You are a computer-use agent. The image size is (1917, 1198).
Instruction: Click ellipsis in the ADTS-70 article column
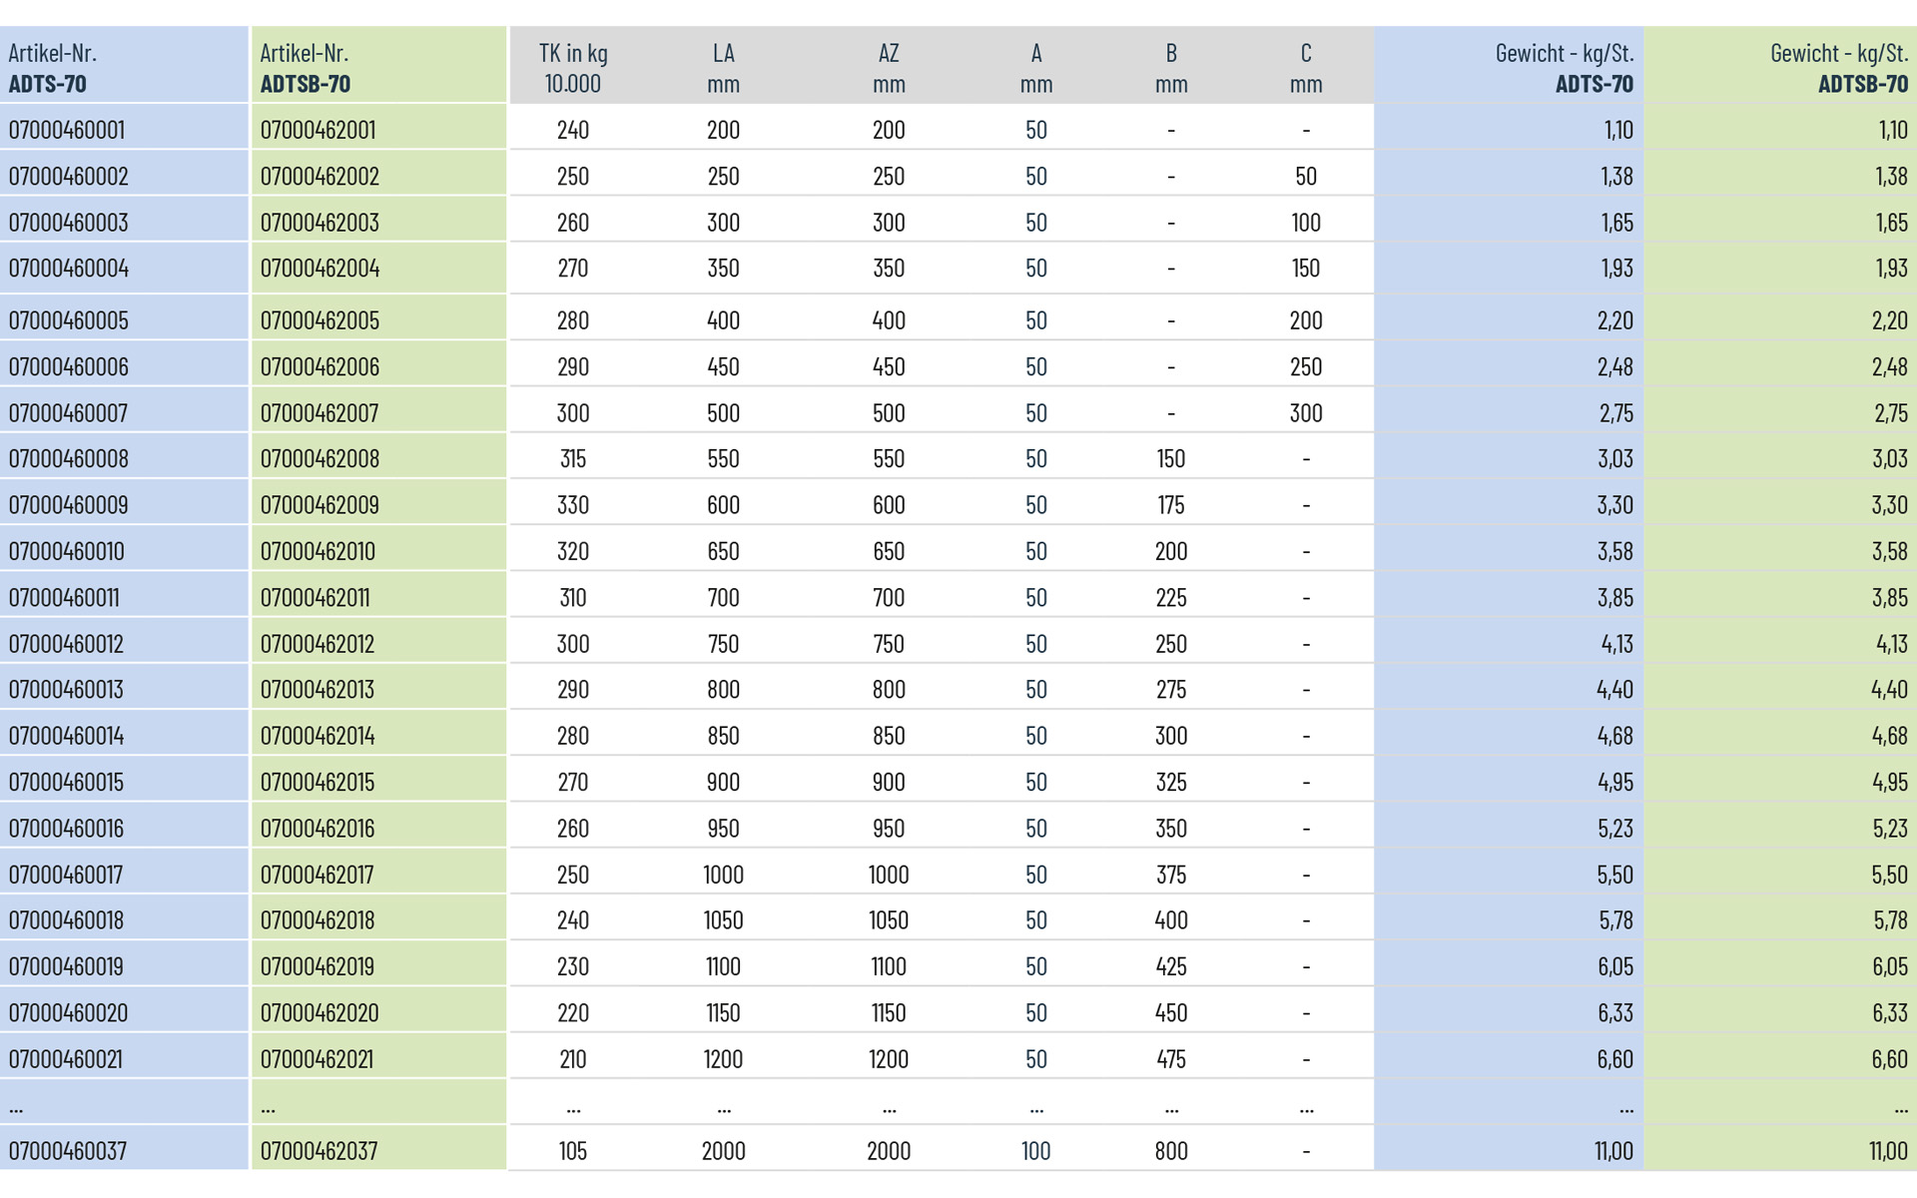(x=16, y=1106)
